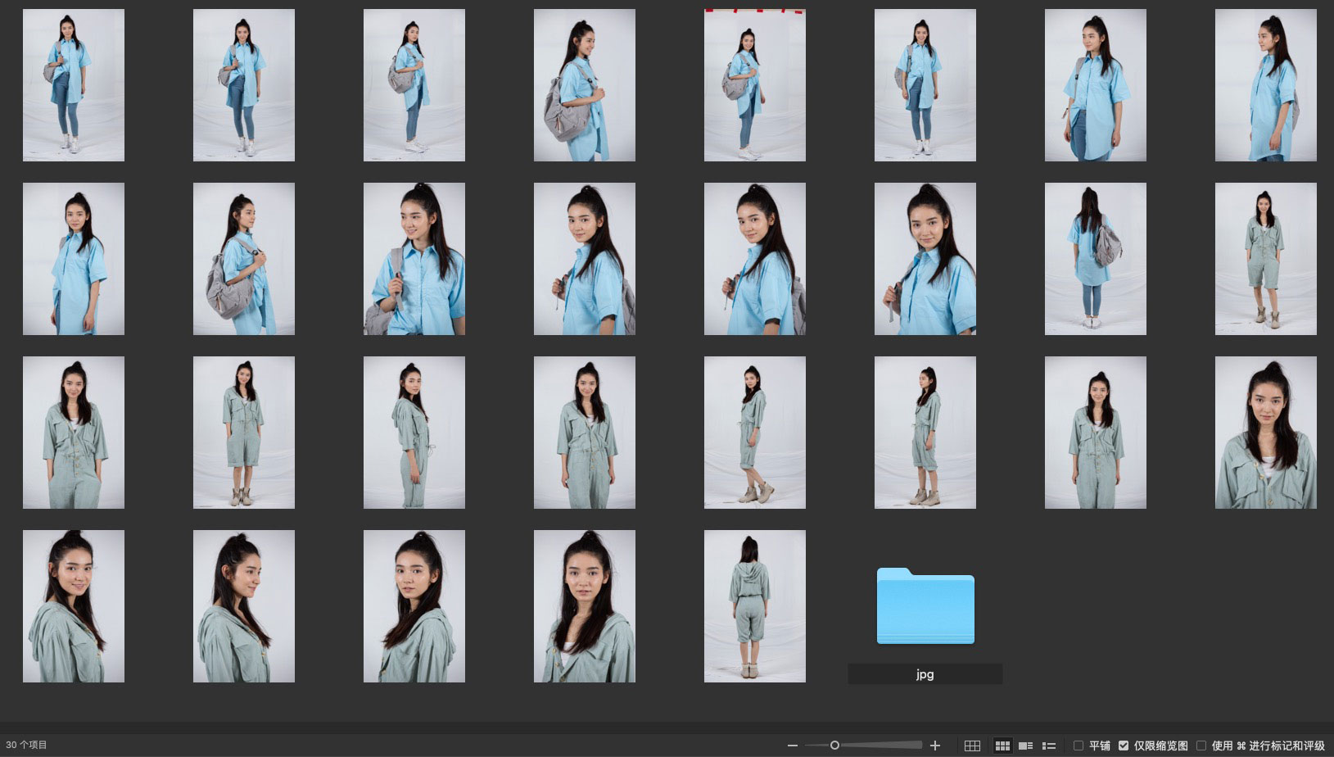Select the first thumbnail in top row

(x=74, y=85)
